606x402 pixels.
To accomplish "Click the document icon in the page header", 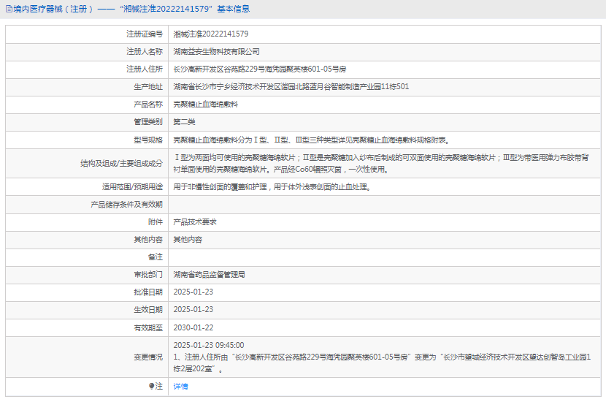I will tap(9, 9).
